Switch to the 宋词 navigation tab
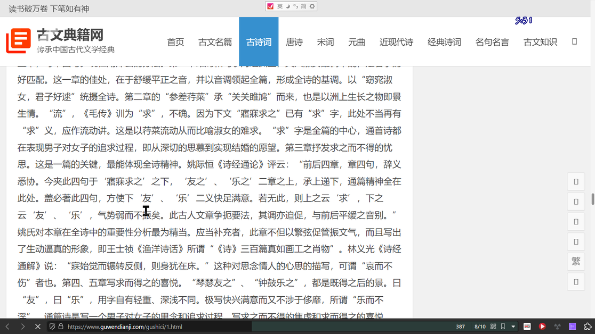The image size is (595, 334). 325,42
